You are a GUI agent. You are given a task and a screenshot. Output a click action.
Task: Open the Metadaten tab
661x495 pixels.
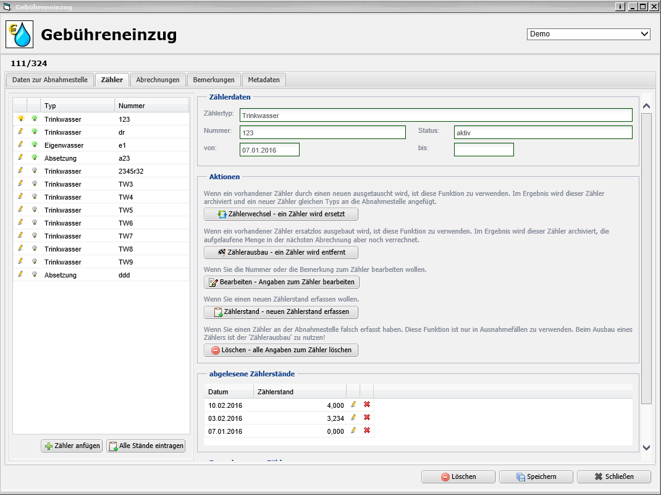[264, 80]
